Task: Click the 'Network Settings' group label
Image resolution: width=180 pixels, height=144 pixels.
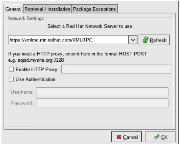Action: coord(26,18)
